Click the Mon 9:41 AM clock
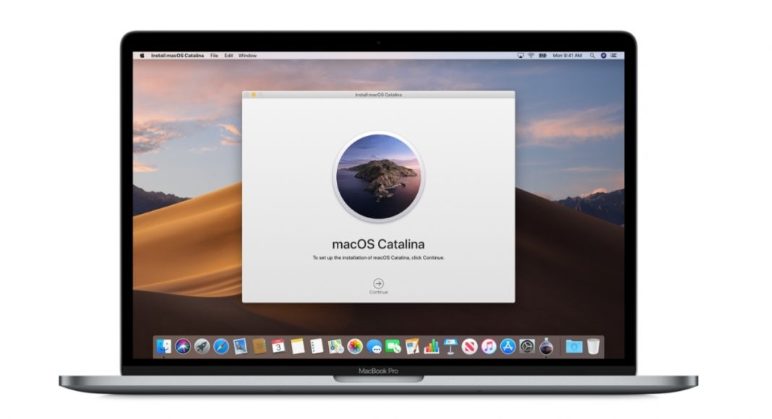 [567, 56]
